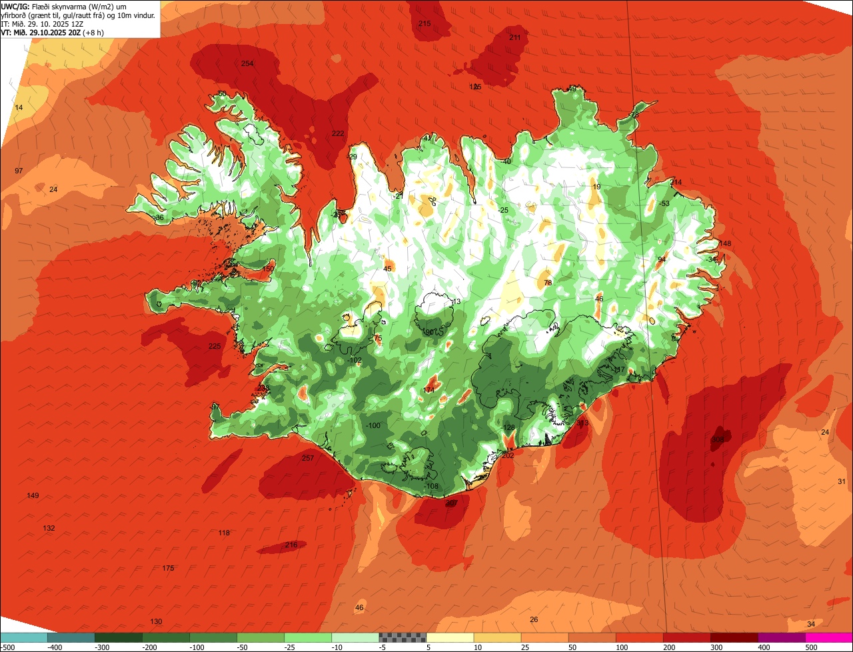Click the map value 150
Image resolution: width=853 pixels, height=652 pixels.
pos(268,269)
